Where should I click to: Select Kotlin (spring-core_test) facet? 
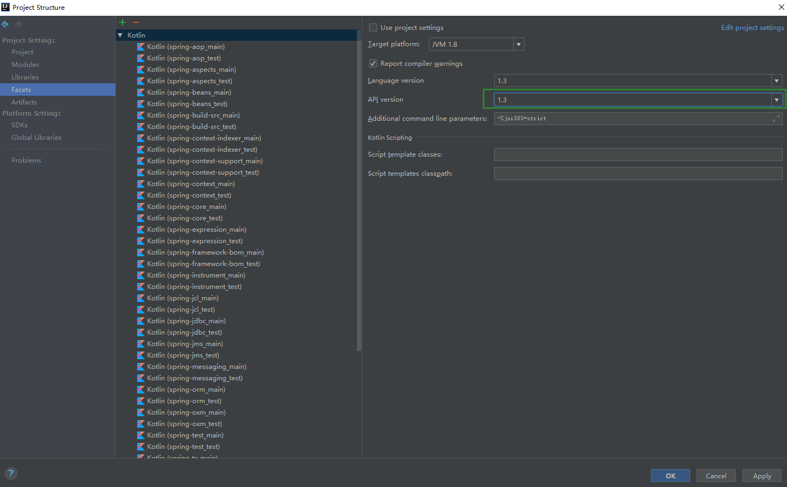tap(185, 218)
